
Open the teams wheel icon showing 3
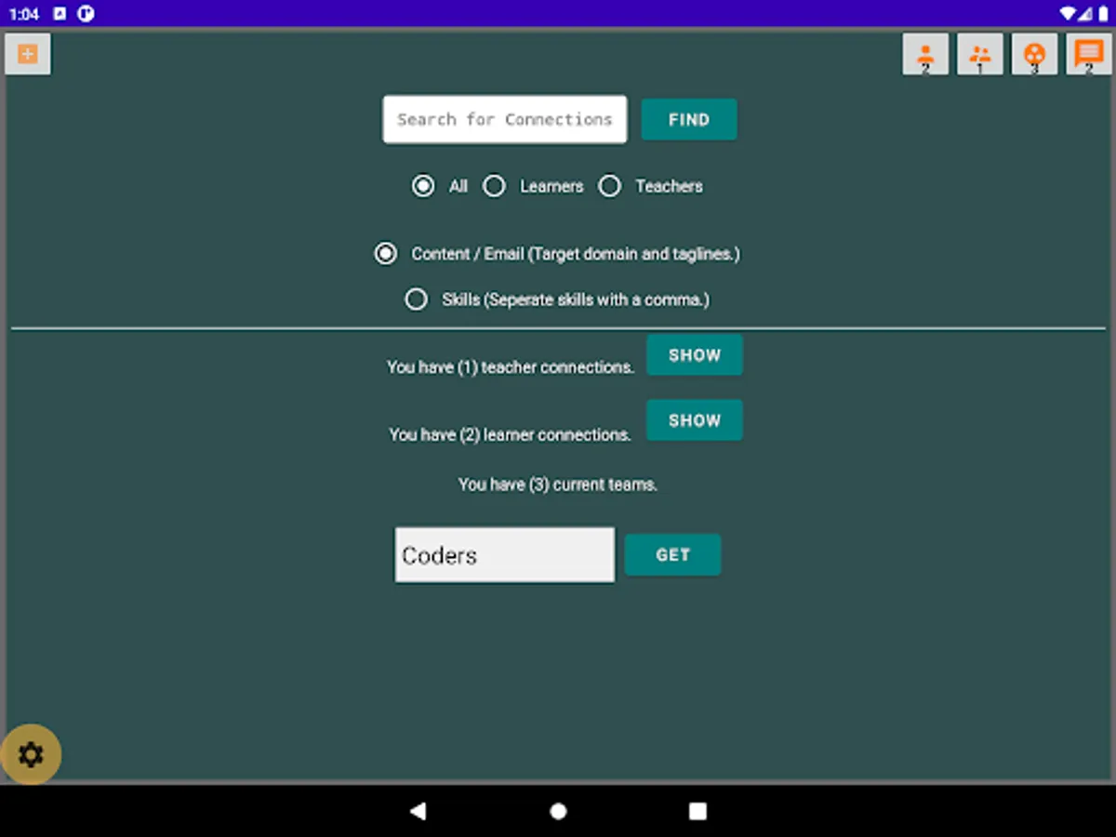(x=1035, y=54)
